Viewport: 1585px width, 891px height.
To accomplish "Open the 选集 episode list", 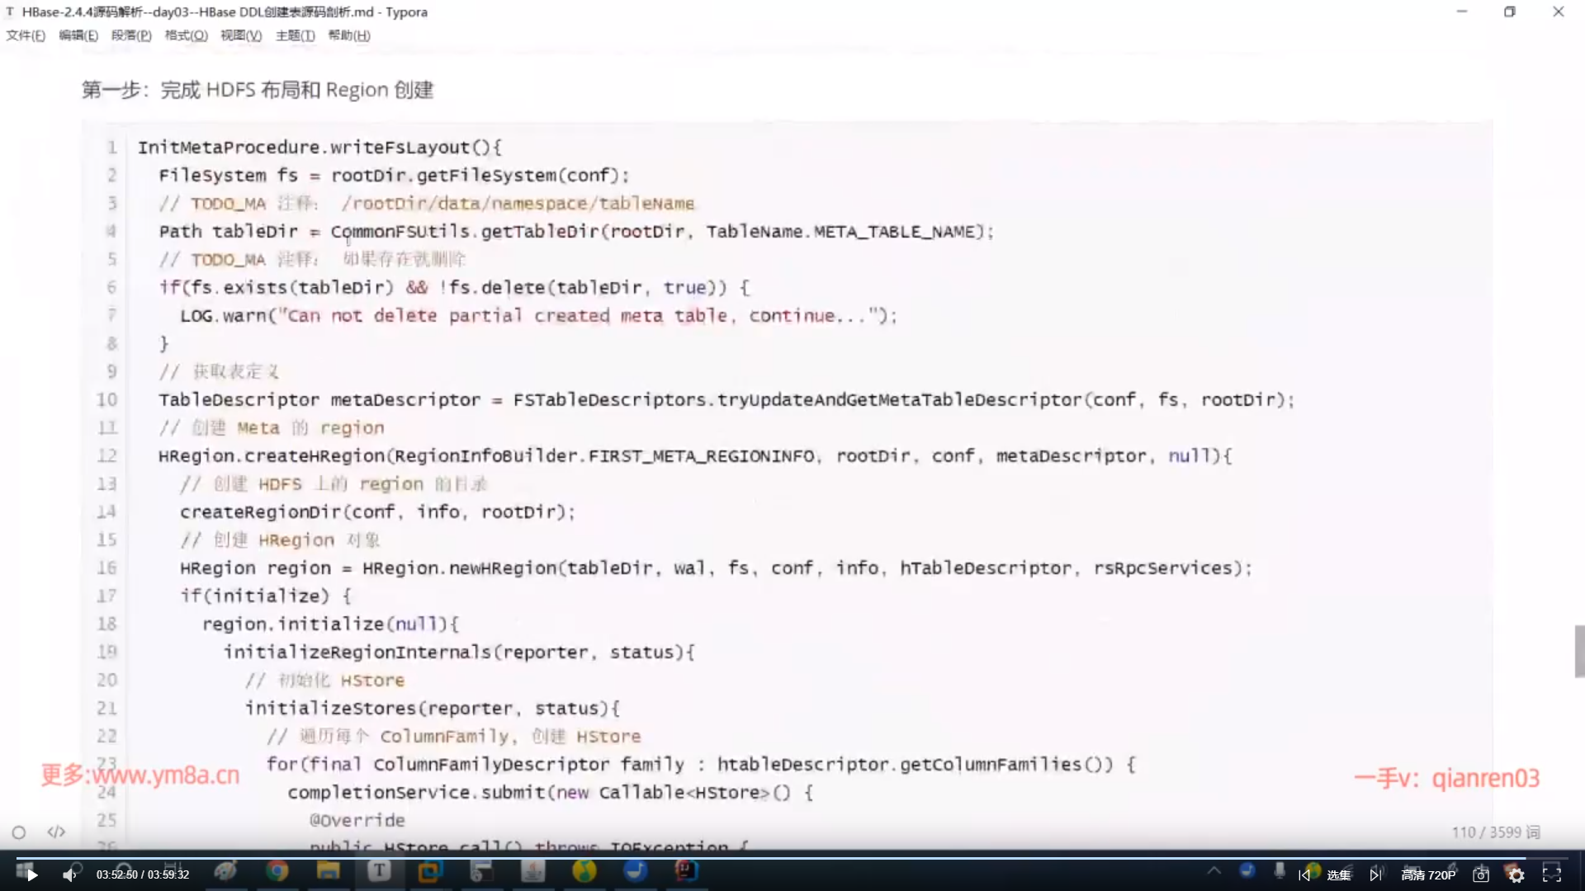I will pos(1338,874).
